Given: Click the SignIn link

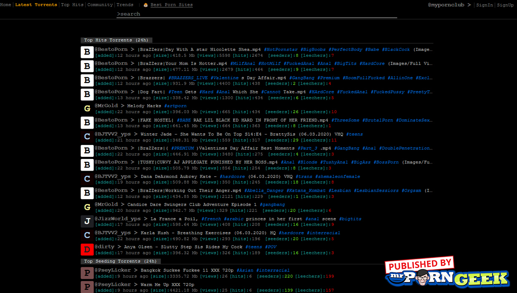Looking at the screenshot, I should 485,5.
